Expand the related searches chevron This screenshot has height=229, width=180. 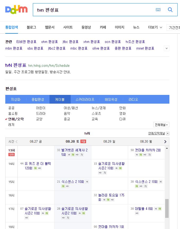(x=166, y=48)
